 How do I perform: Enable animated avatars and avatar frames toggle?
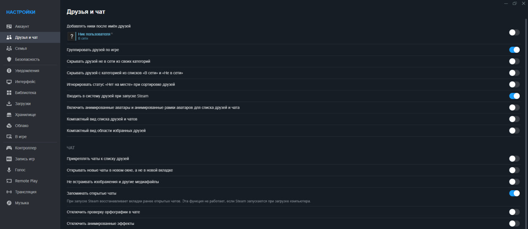(x=514, y=108)
